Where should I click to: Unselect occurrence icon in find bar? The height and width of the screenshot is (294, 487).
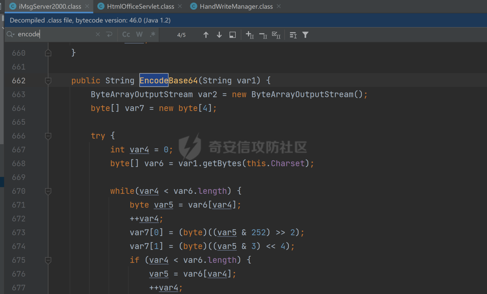[x=263, y=35]
